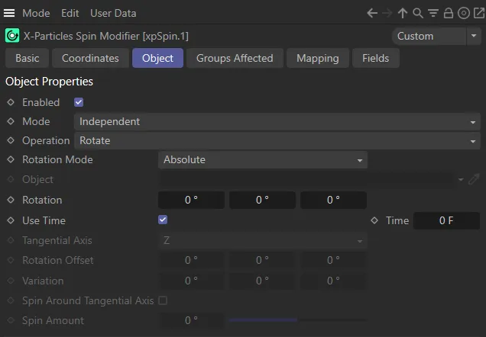Click keyframe diamond beside Spin Around Tangential Axis

click(11, 300)
